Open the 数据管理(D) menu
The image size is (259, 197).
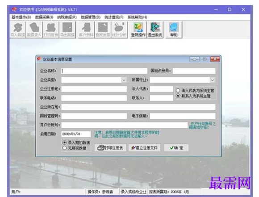91,17
